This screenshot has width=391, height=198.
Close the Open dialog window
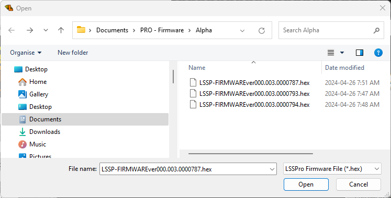pos(383,8)
